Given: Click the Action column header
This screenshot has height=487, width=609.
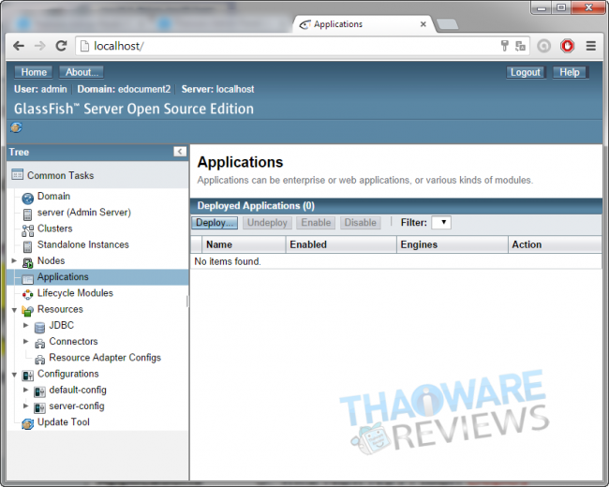Looking at the screenshot, I should (x=556, y=244).
